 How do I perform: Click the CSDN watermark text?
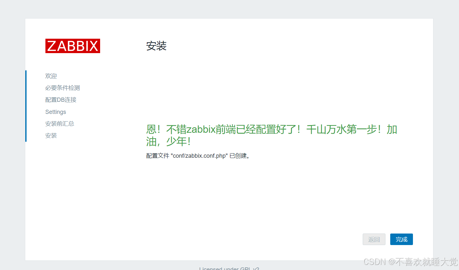375,262
